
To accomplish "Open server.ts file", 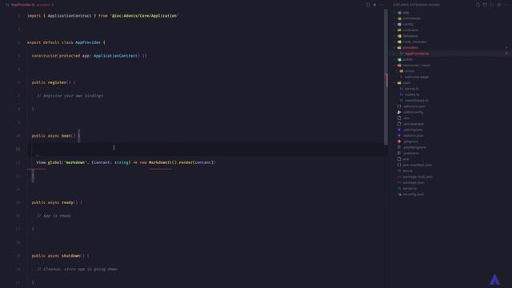I will coord(410,189).
